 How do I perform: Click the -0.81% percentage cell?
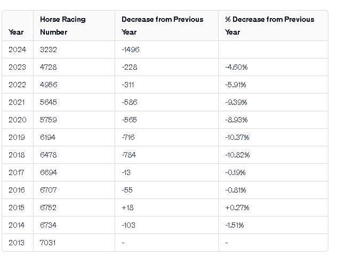tap(236, 190)
